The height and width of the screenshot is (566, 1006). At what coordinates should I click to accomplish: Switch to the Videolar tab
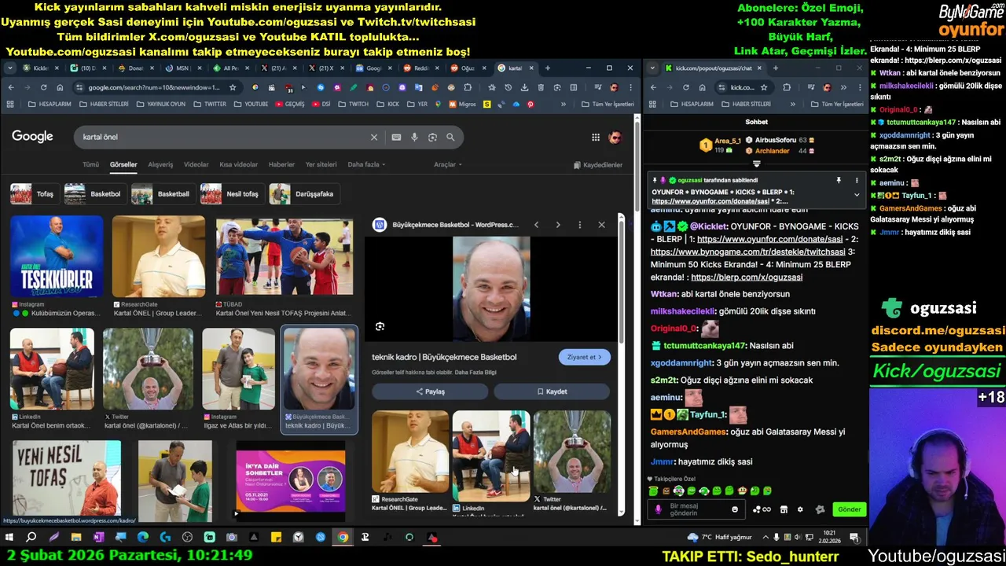point(196,164)
